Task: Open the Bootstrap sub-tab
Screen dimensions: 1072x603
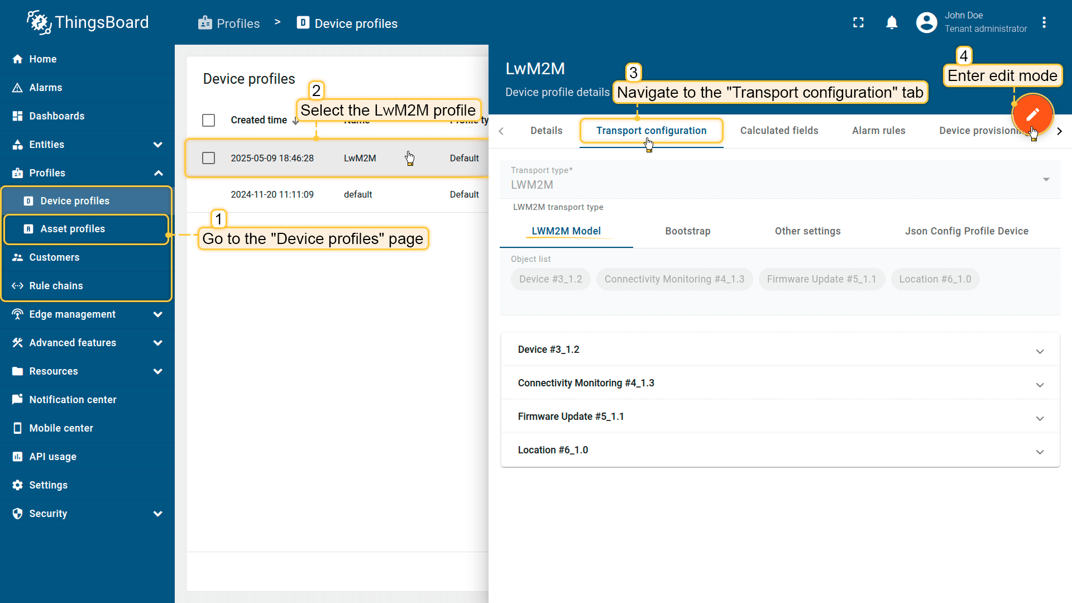Action: (x=687, y=231)
